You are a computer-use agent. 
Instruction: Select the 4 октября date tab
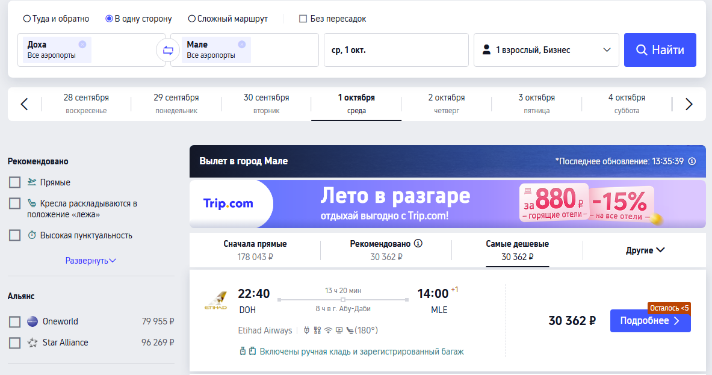(627, 104)
